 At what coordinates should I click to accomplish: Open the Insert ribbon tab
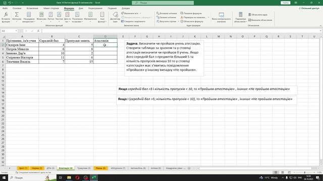tap(32, 9)
